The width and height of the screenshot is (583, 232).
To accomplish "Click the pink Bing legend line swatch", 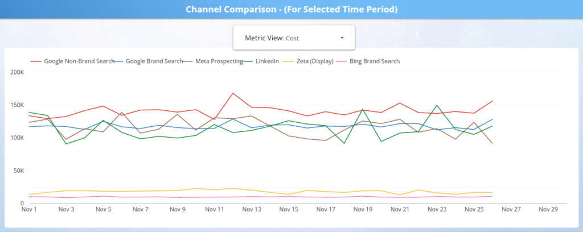I will pos(341,61).
